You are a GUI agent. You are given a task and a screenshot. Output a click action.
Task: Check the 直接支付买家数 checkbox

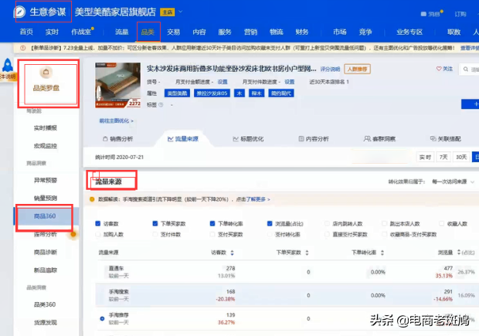[x=327, y=234]
